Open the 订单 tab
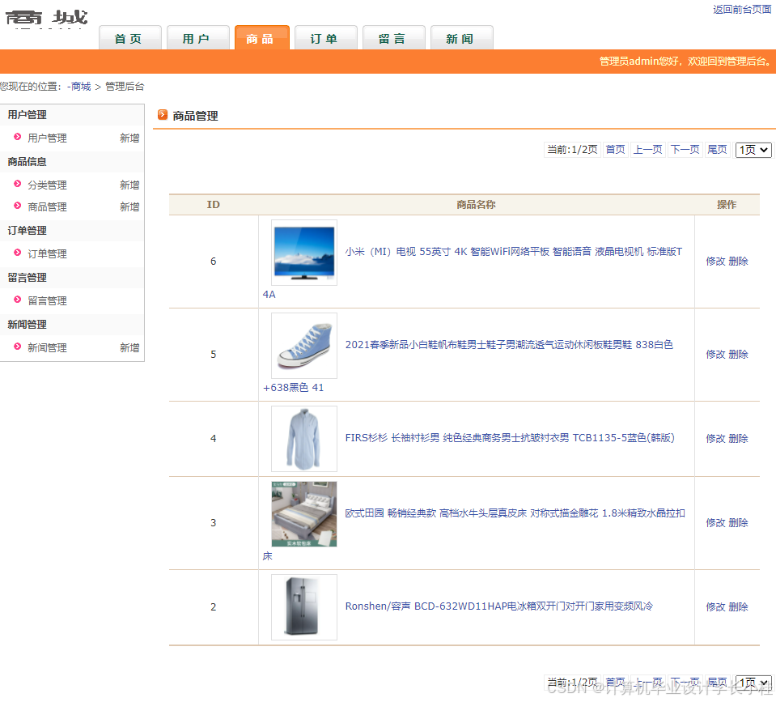The width and height of the screenshot is (776, 702). (x=325, y=38)
